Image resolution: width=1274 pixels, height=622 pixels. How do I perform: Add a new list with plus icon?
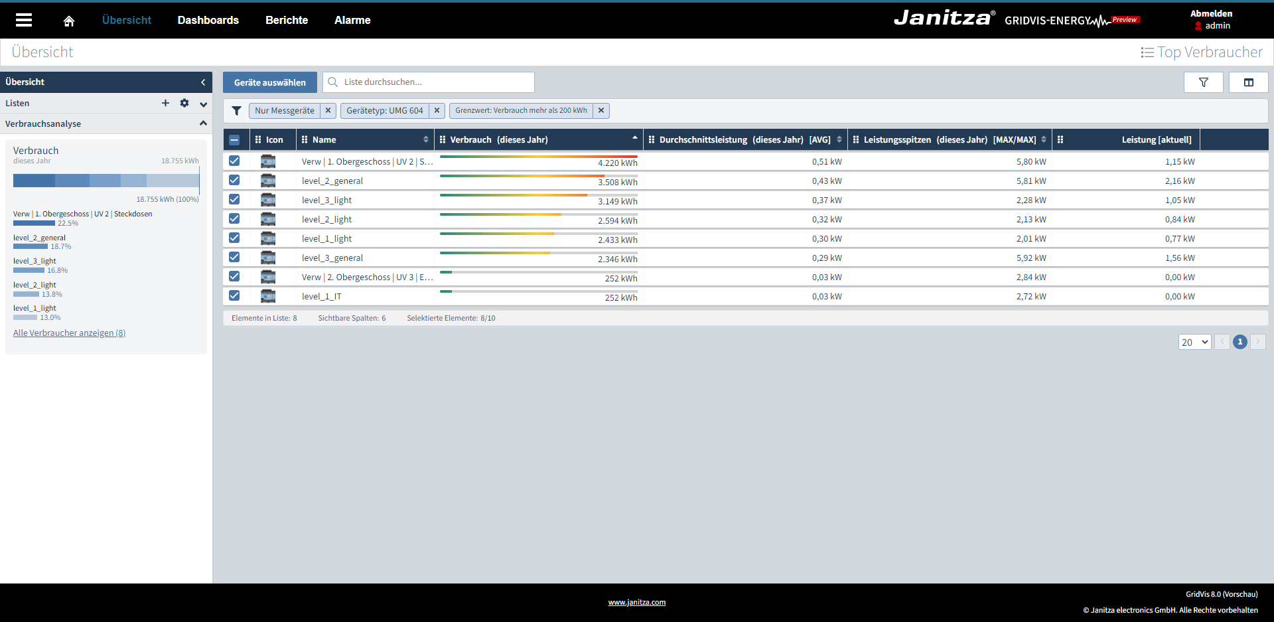point(165,103)
